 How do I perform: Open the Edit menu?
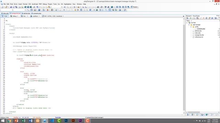pos(8,4)
